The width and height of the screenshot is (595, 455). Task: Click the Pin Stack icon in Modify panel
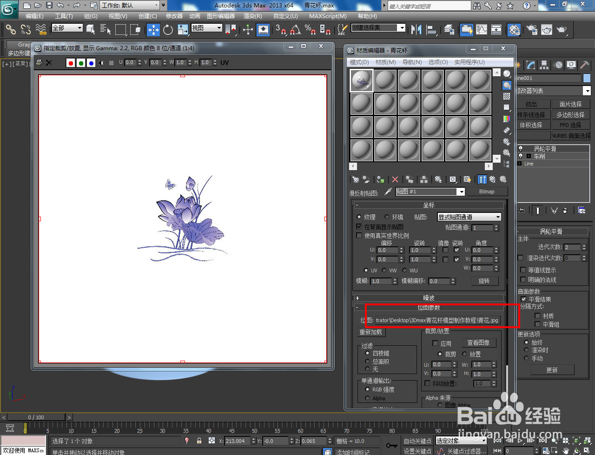click(x=522, y=211)
